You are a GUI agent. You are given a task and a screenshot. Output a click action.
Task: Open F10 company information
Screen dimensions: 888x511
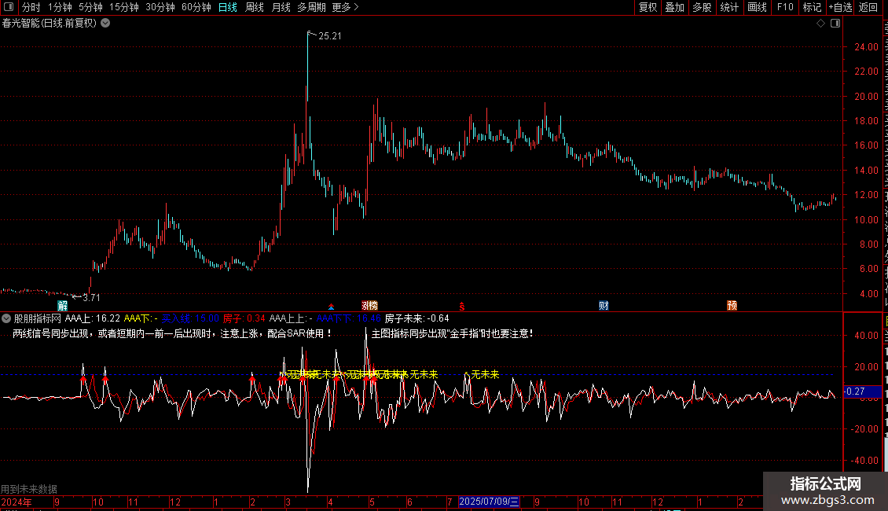(785, 7)
